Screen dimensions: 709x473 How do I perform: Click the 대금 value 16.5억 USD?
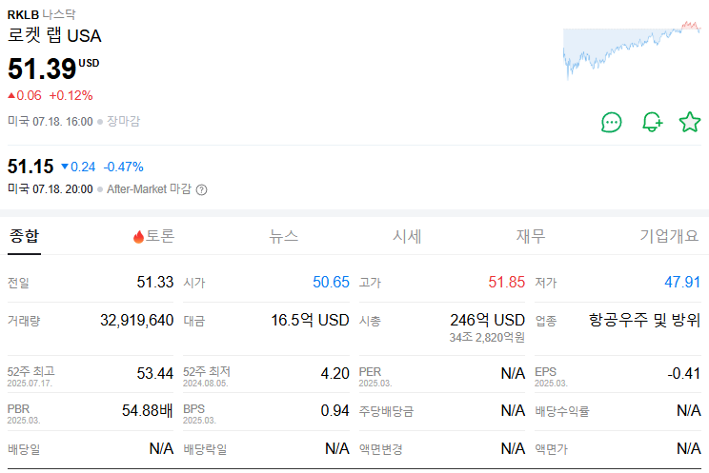coord(311,321)
